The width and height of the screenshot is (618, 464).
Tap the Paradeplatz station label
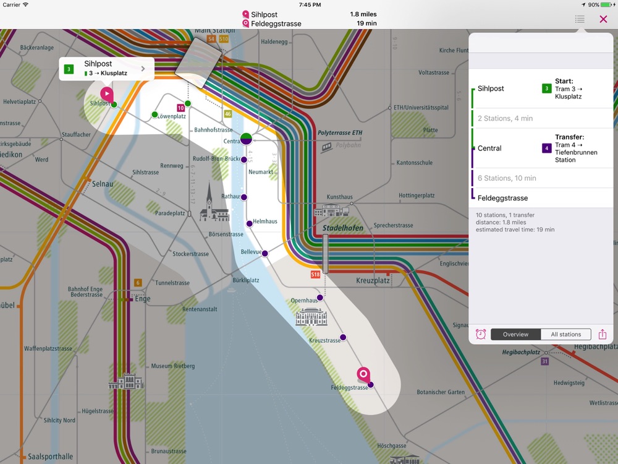pos(170,213)
